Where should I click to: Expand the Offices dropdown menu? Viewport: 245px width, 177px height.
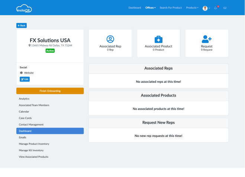coord(151,8)
